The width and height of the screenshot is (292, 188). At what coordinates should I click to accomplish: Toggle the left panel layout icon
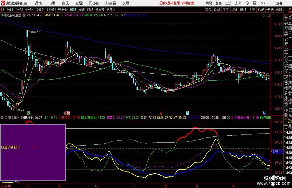point(3,10)
